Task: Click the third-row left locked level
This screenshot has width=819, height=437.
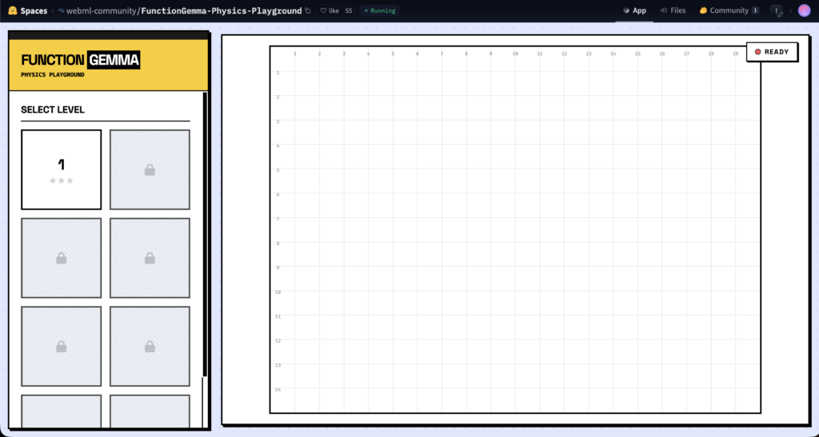Action: (61, 347)
